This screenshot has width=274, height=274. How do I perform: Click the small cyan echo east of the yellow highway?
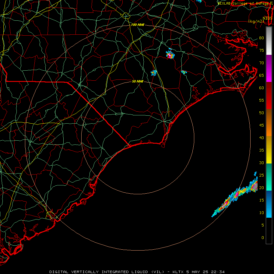184,72
